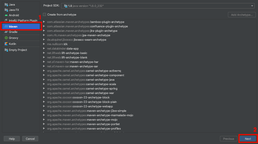Click the Gradle elephant icon
Screen dimensions: 258x144
[6, 32]
